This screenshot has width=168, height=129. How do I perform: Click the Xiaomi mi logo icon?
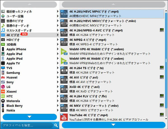pyautogui.click(x=3, y=92)
